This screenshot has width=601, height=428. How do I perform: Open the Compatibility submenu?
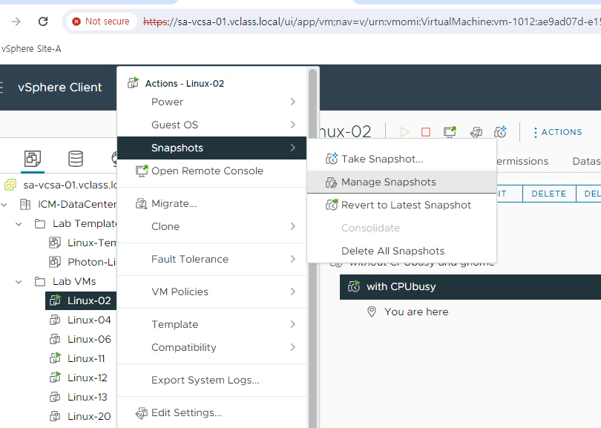point(211,347)
